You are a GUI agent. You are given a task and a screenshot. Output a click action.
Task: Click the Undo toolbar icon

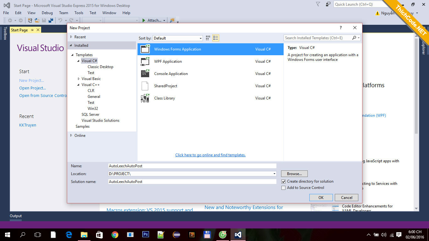pos(60,20)
